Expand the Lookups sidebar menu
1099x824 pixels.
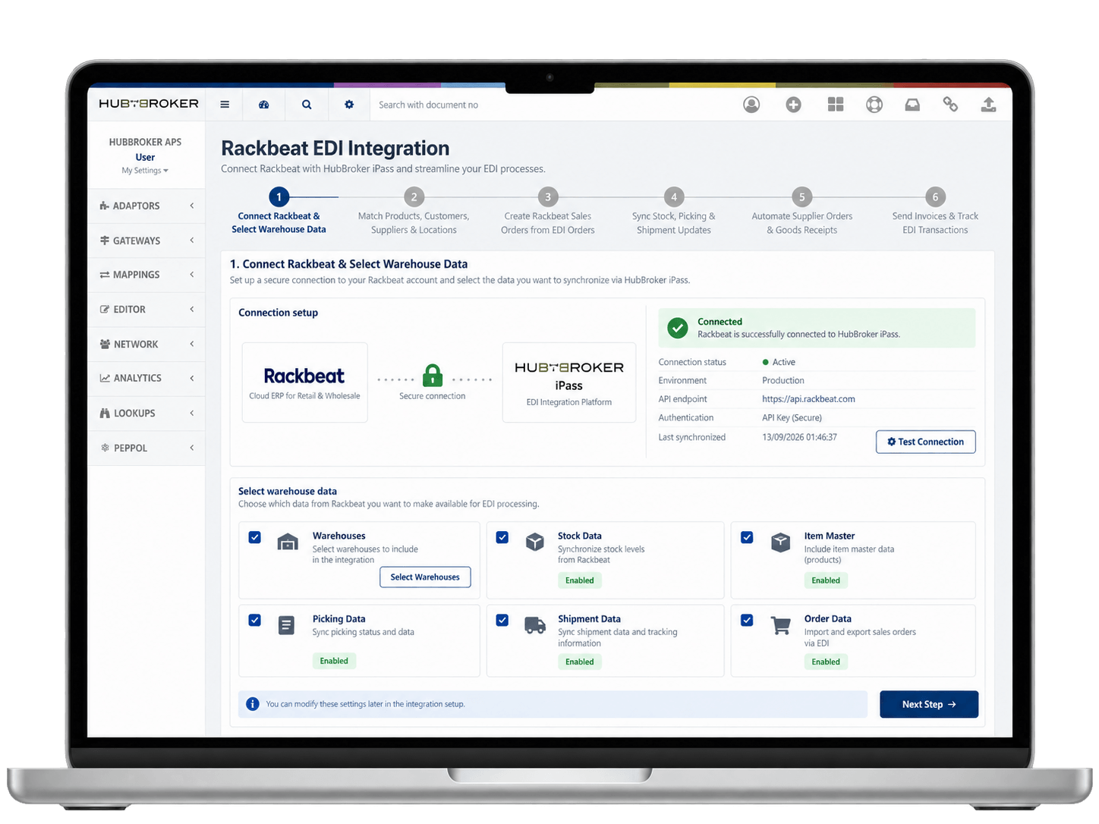point(146,414)
